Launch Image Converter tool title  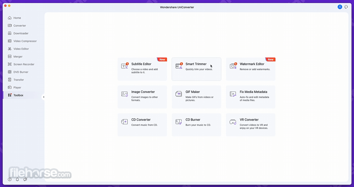pyautogui.click(x=143, y=92)
